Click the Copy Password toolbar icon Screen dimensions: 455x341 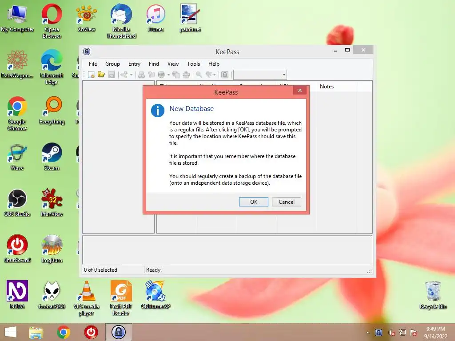[152, 75]
